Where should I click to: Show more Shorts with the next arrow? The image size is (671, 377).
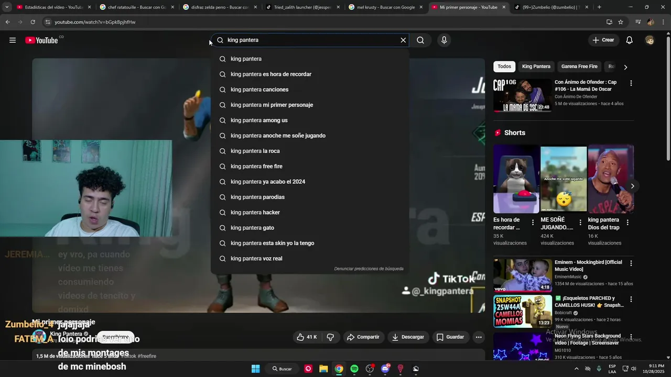pos(632,186)
